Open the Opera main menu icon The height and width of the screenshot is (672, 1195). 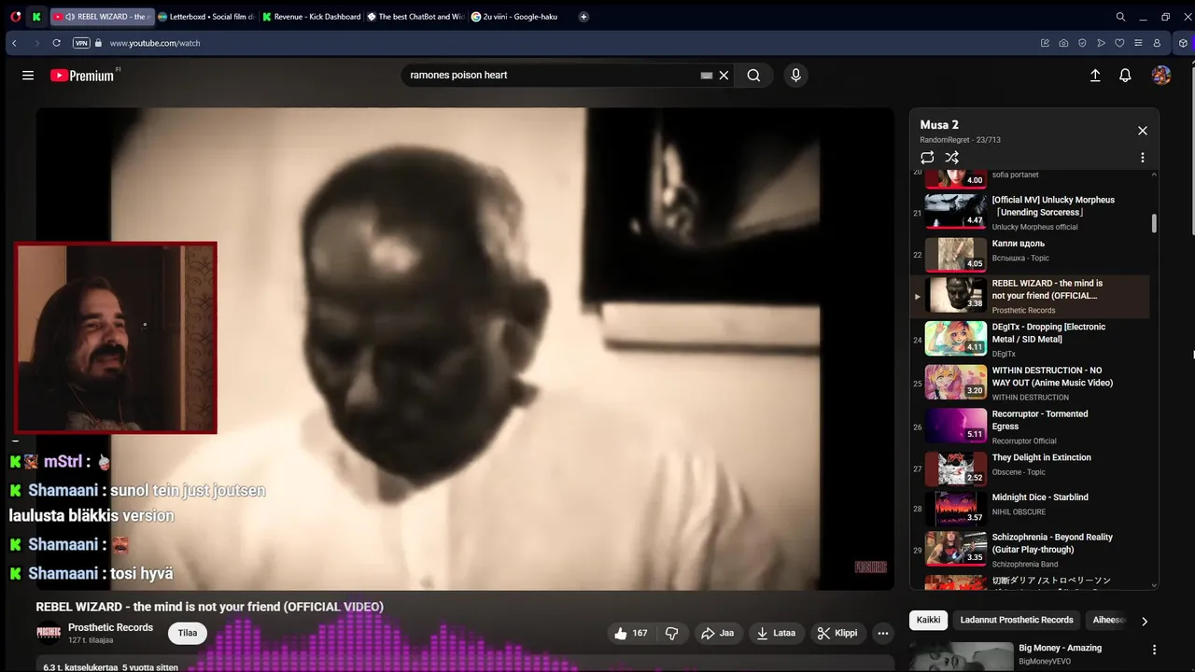coord(15,17)
